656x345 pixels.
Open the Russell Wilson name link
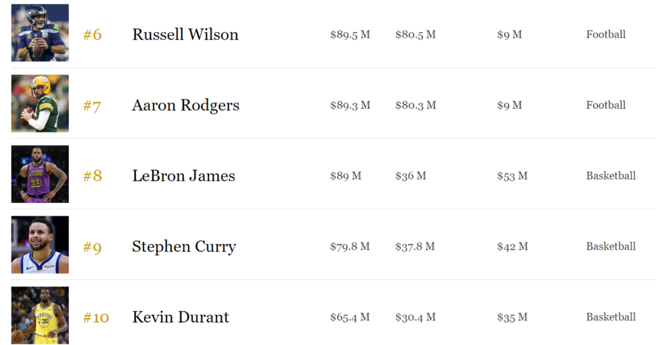185,35
